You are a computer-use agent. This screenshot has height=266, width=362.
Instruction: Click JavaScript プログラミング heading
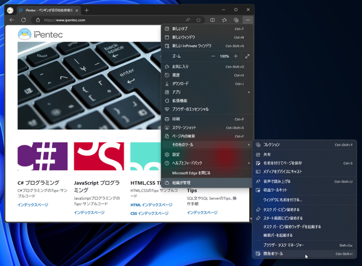(x=97, y=186)
